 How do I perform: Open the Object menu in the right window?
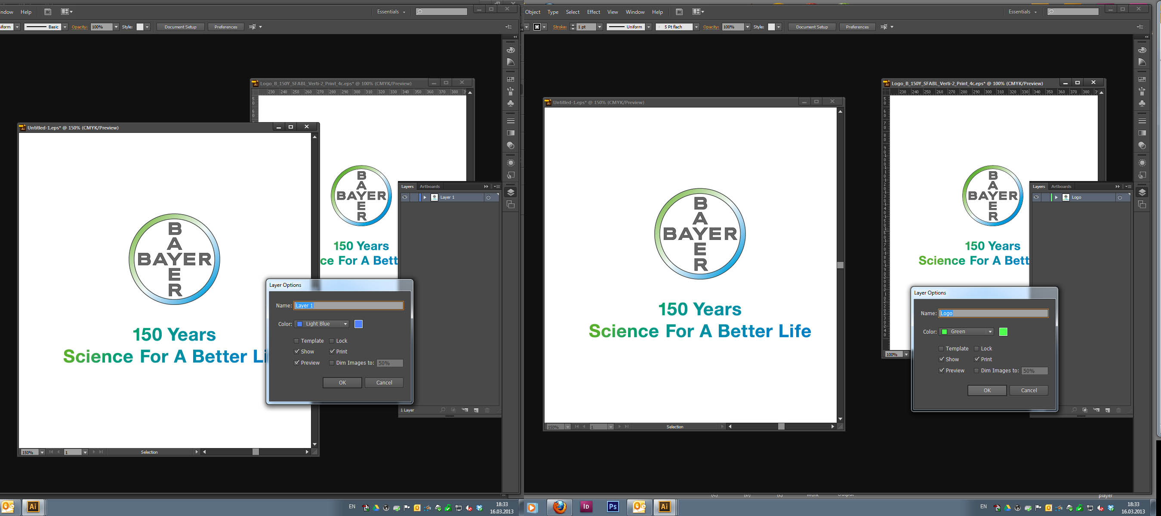click(x=533, y=12)
